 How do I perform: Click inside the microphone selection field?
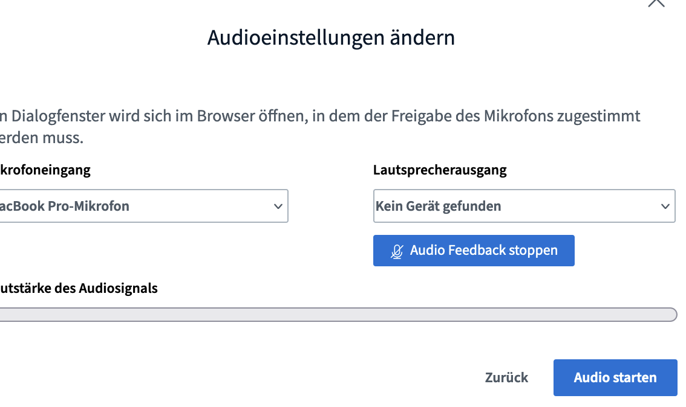(x=145, y=206)
